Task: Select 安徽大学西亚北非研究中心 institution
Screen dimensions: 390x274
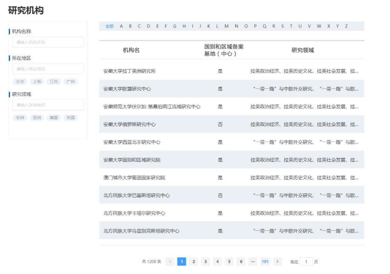Action: tap(232, 142)
